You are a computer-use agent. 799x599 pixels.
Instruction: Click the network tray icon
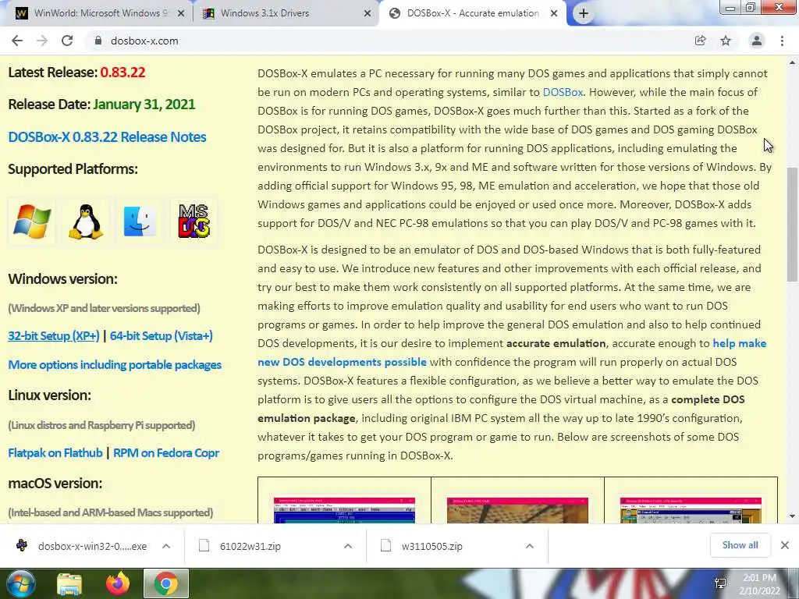(x=720, y=583)
